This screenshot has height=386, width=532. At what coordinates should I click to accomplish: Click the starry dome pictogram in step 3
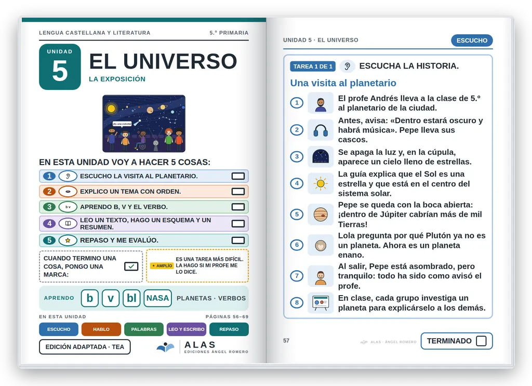320,156
